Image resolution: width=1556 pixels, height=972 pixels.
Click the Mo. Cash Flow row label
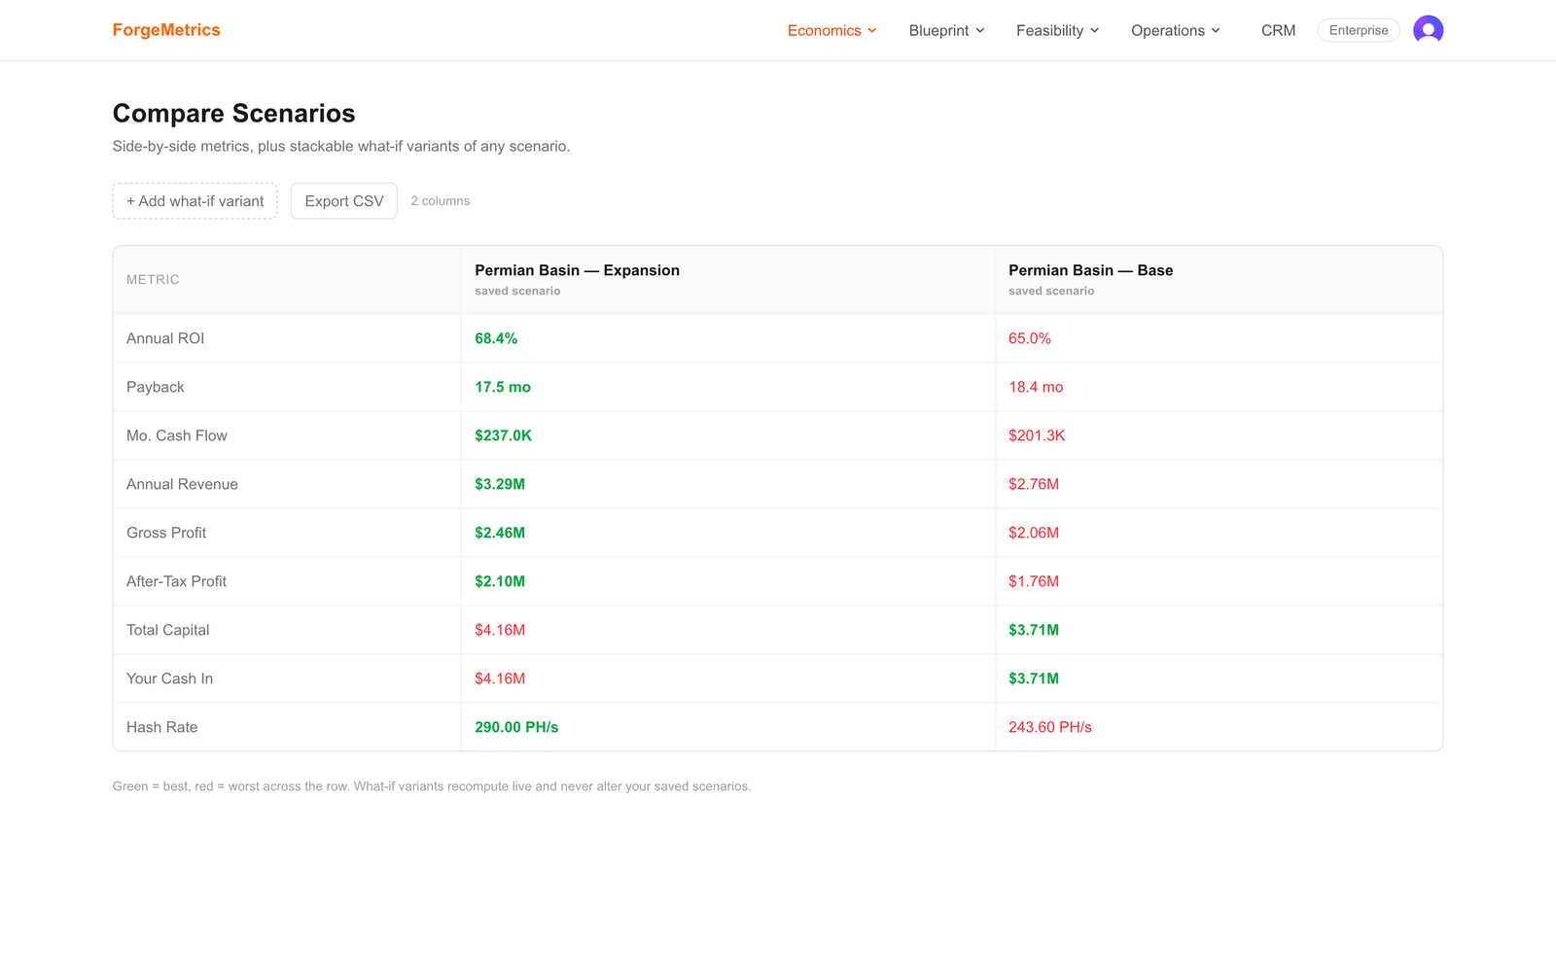coord(177,435)
